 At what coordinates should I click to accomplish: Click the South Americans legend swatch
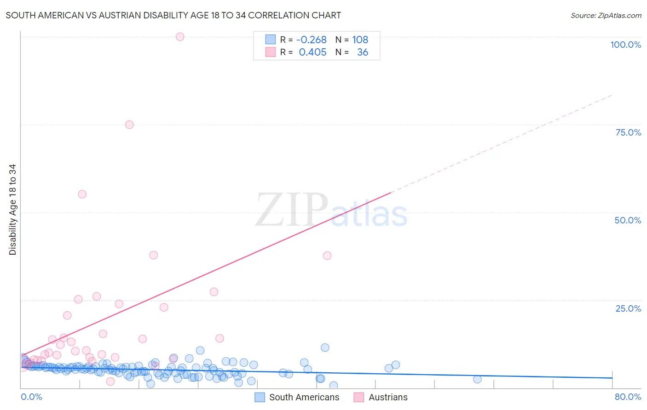[260, 397]
